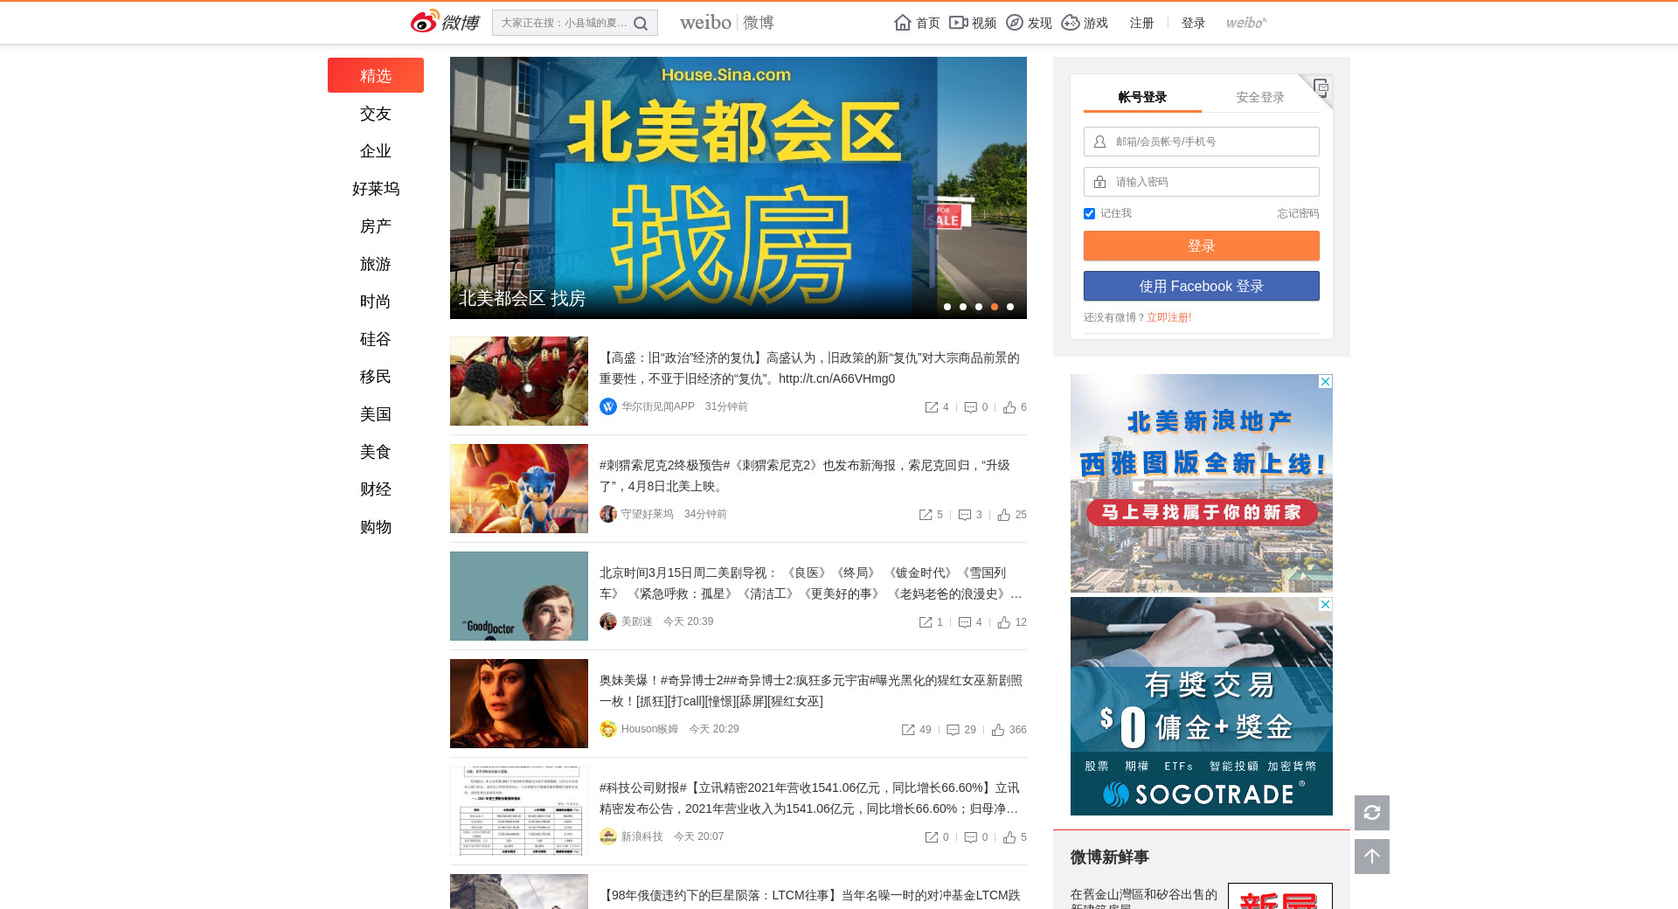
Task: Click the search magnifier icon
Action: [x=641, y=24]
